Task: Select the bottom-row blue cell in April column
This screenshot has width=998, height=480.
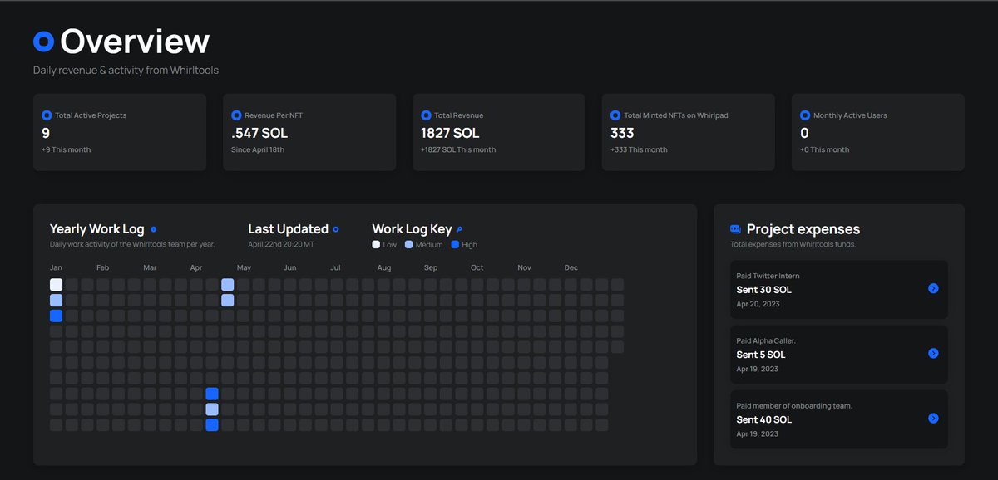Action: pyautogui.click(x=212, y=424)
